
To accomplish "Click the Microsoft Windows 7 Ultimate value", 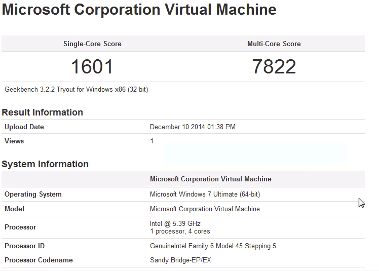I will pyautogui.click(x=205, y=195).
